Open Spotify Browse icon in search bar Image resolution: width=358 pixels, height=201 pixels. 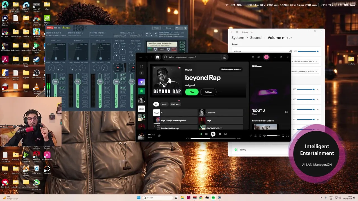pyautogui.click(x=225, y=57)
